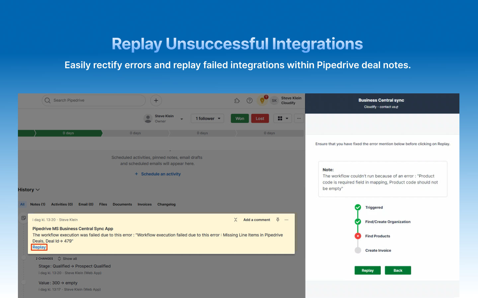Click the "Value: 300 → empty" entry
Screen dimensions: 478x298
point(58,283)
